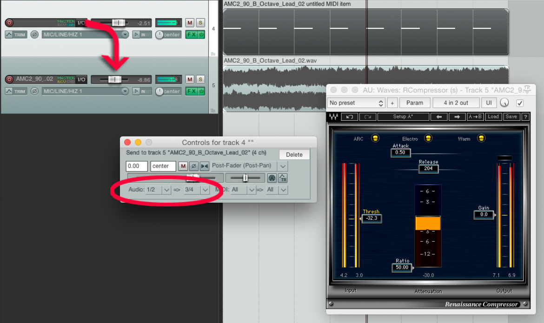Invert the send phase in Controls dialog

point(193,166)
